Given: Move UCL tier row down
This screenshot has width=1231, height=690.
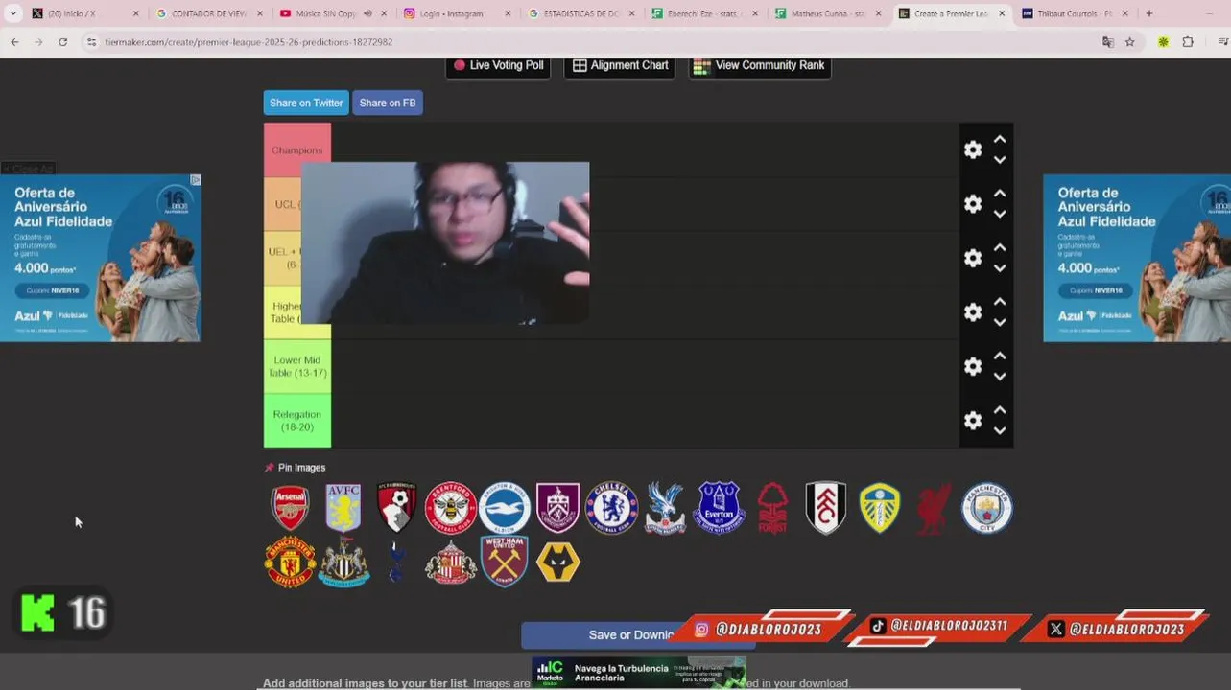Looking at the screenshot, I should coord(1000,215).
